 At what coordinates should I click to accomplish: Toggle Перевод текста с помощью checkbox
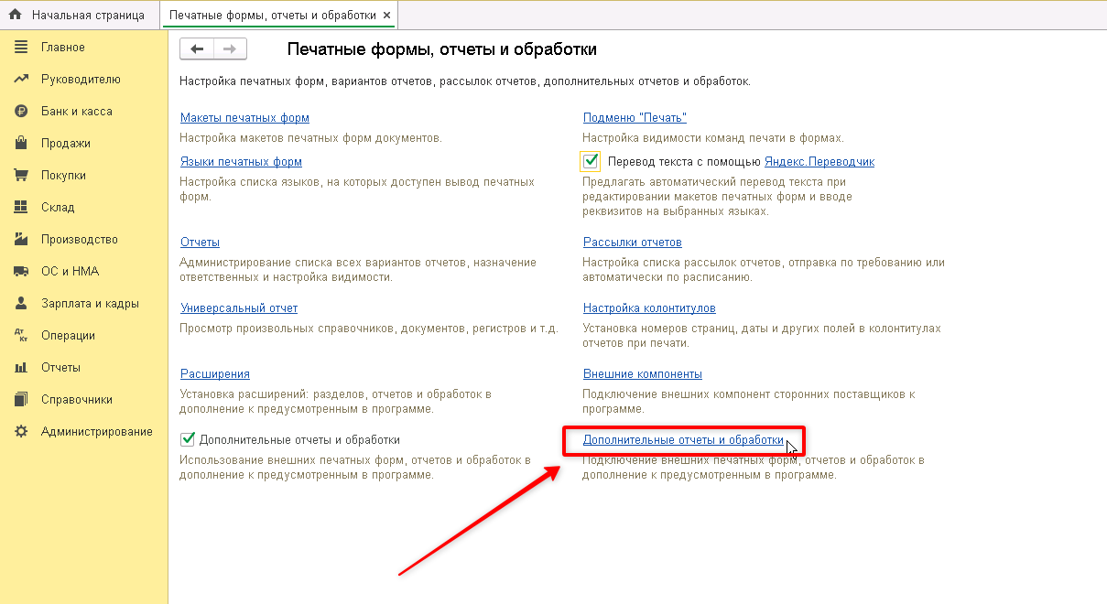pos(591,161)
